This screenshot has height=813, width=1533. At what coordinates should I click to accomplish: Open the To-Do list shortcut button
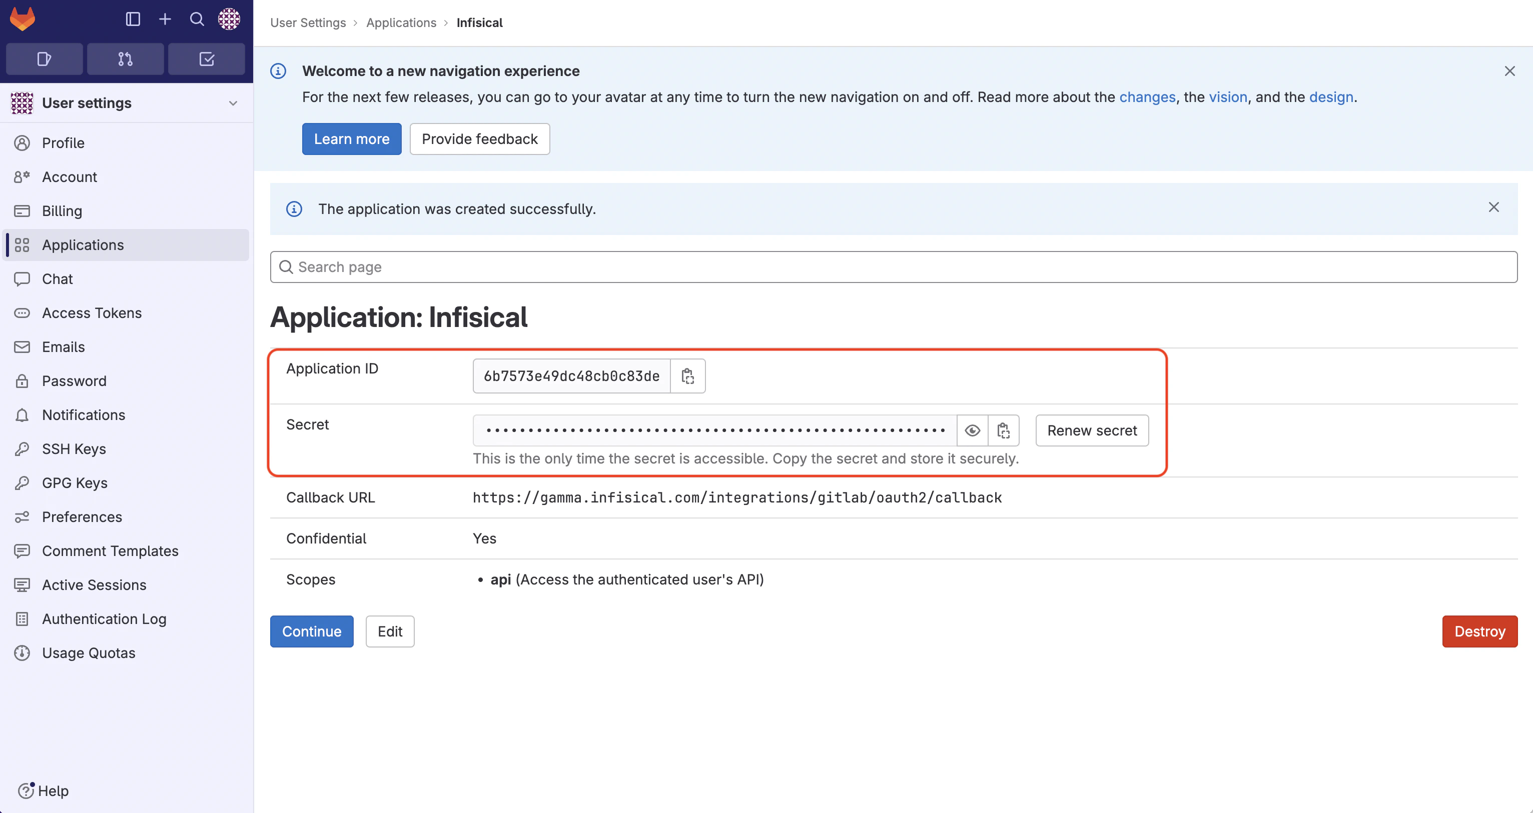[x=207, y=59]
